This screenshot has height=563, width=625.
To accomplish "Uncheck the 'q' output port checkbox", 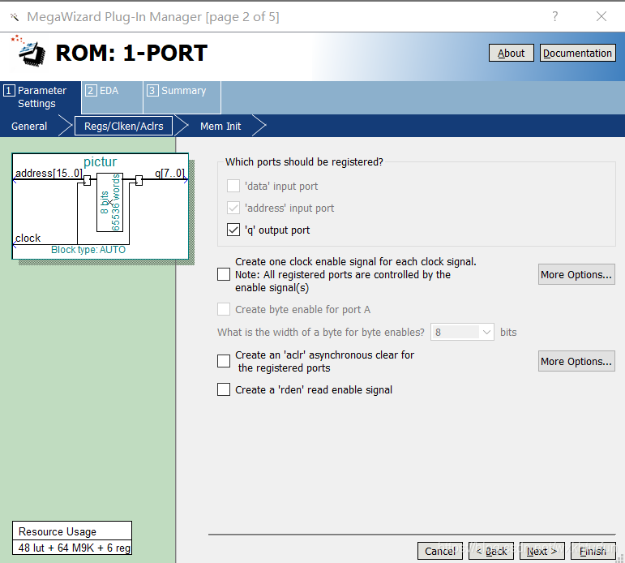I will (233, 230).
